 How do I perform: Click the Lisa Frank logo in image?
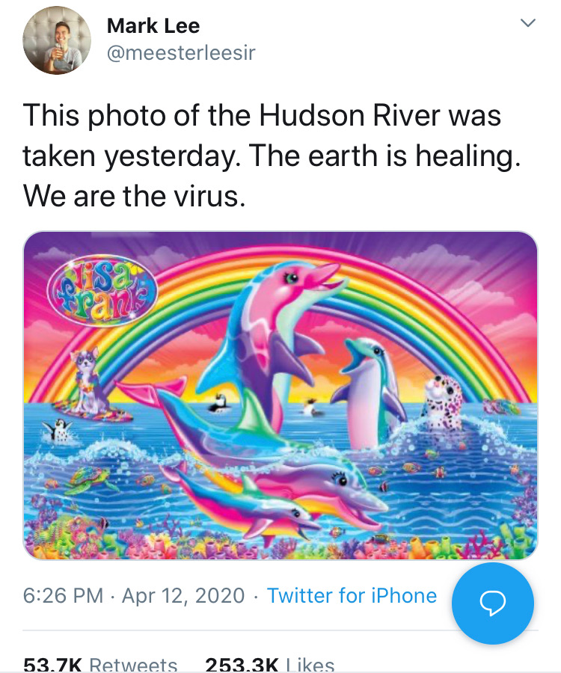click(x=102, y=291)
